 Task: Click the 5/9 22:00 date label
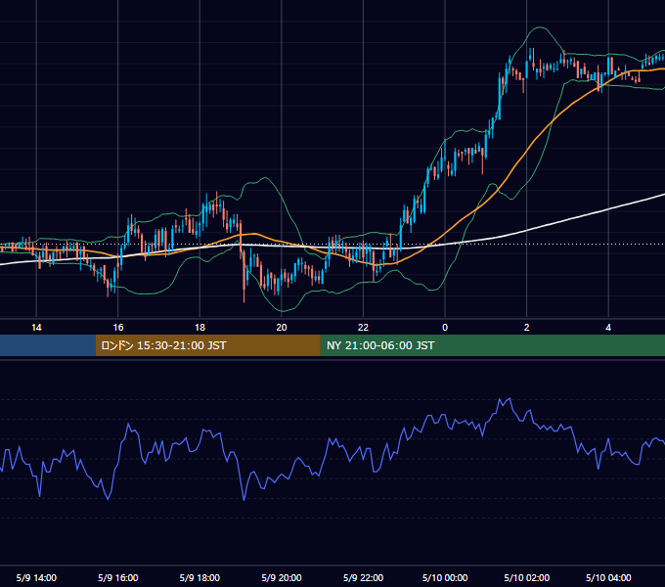(x=363, y=577)
